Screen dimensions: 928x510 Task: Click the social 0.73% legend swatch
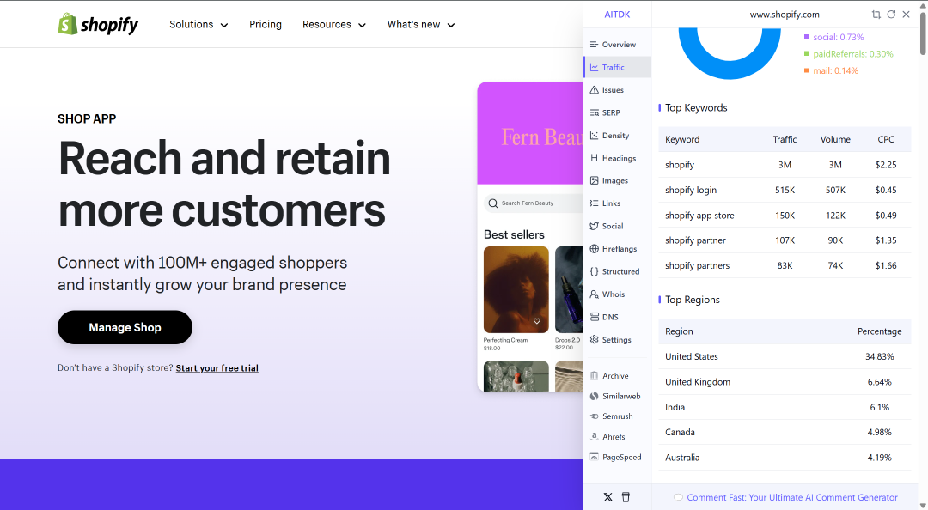click(x=806, y=37)
